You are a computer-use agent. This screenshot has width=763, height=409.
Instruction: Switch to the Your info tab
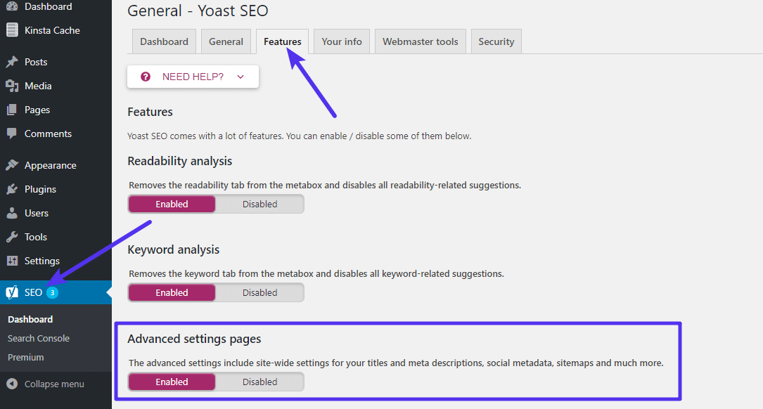[x=341, y=41]
